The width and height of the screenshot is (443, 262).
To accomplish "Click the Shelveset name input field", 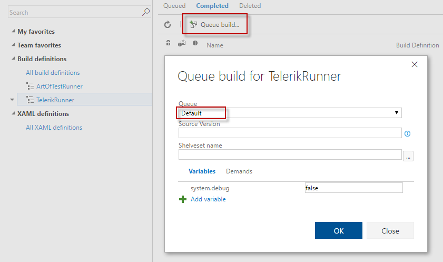I will click(x=290, y=154).
